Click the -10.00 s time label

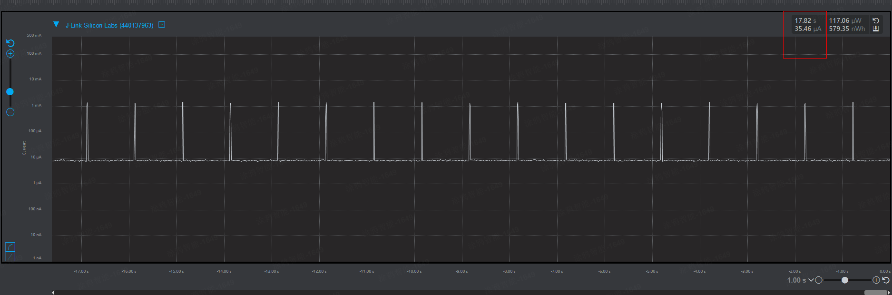414,271
